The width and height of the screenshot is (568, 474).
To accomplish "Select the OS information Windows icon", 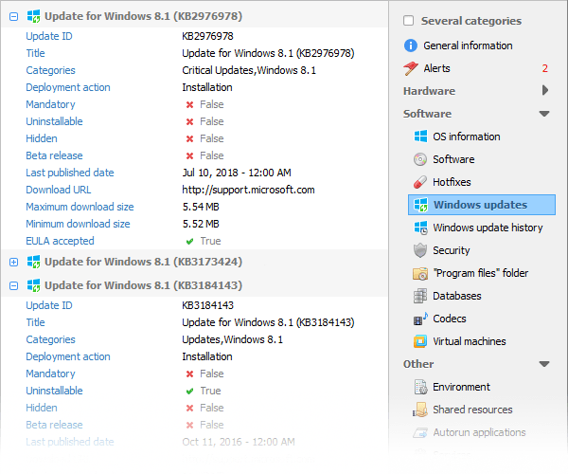I will pyautogui.click(x=421, y=137).
